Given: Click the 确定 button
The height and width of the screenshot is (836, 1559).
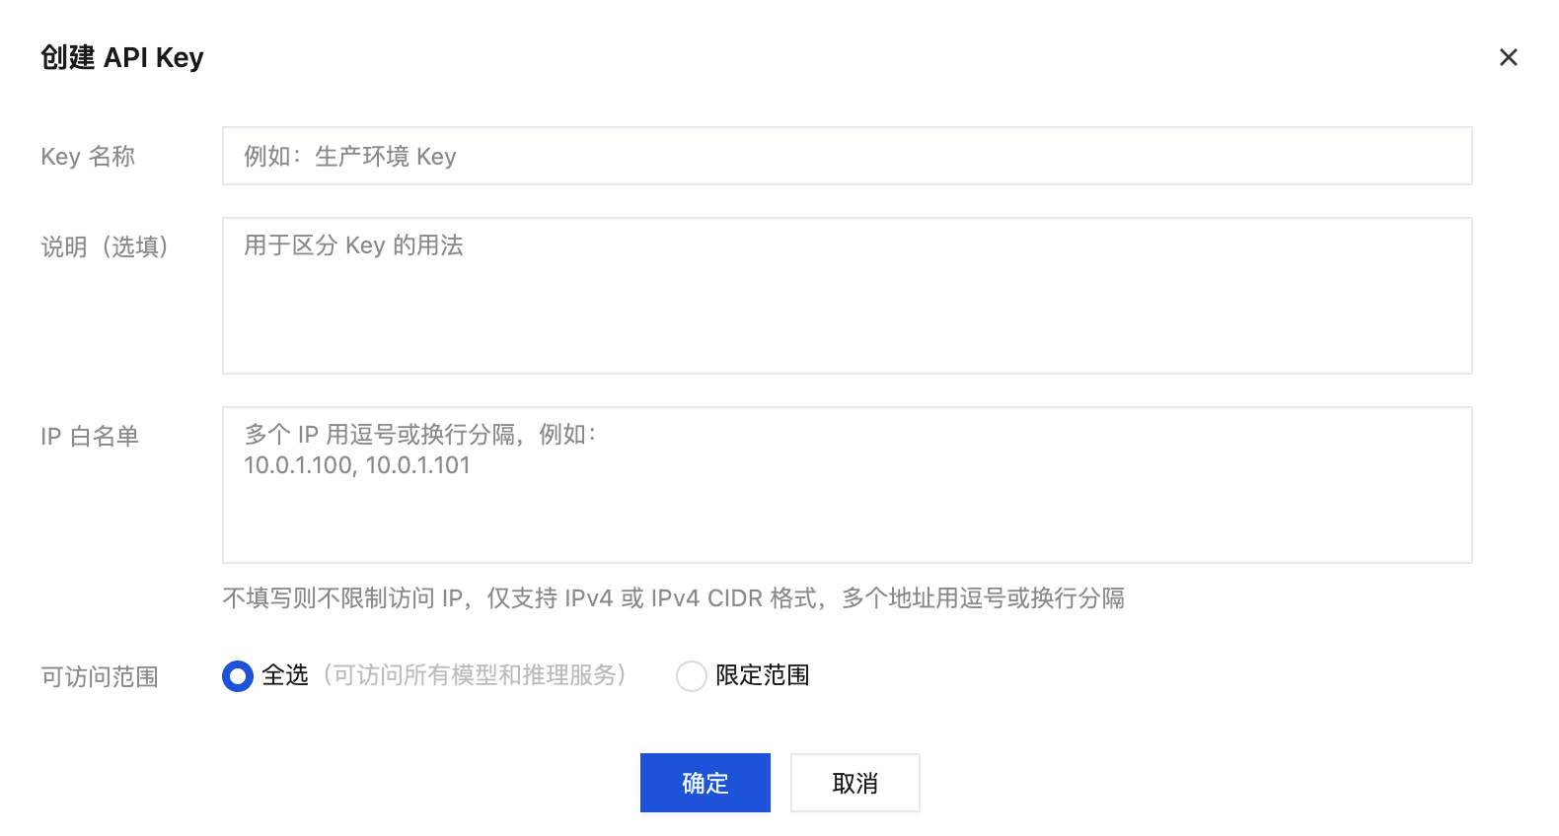Looking at the screenshot, I should coord(705,783).
